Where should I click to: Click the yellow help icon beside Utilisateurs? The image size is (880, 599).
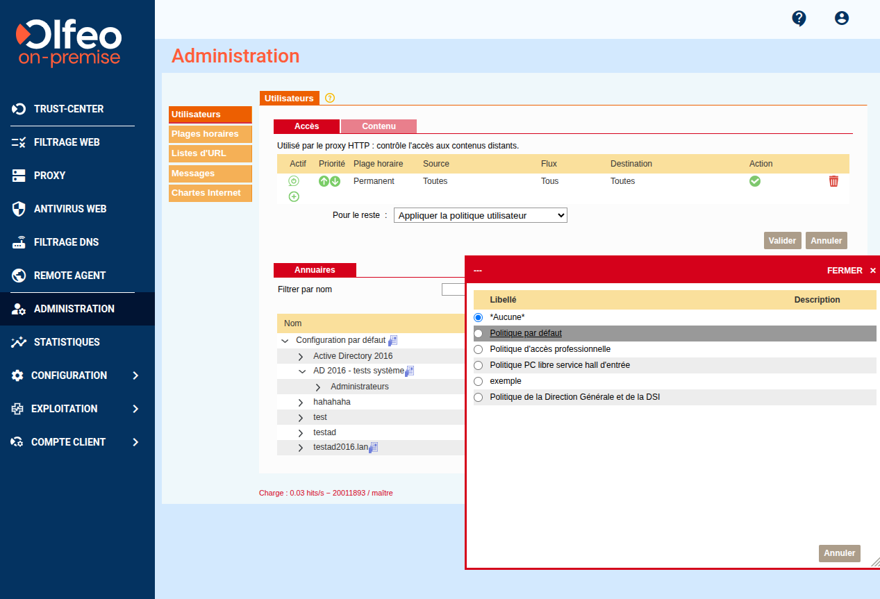(x=330, y=98)
